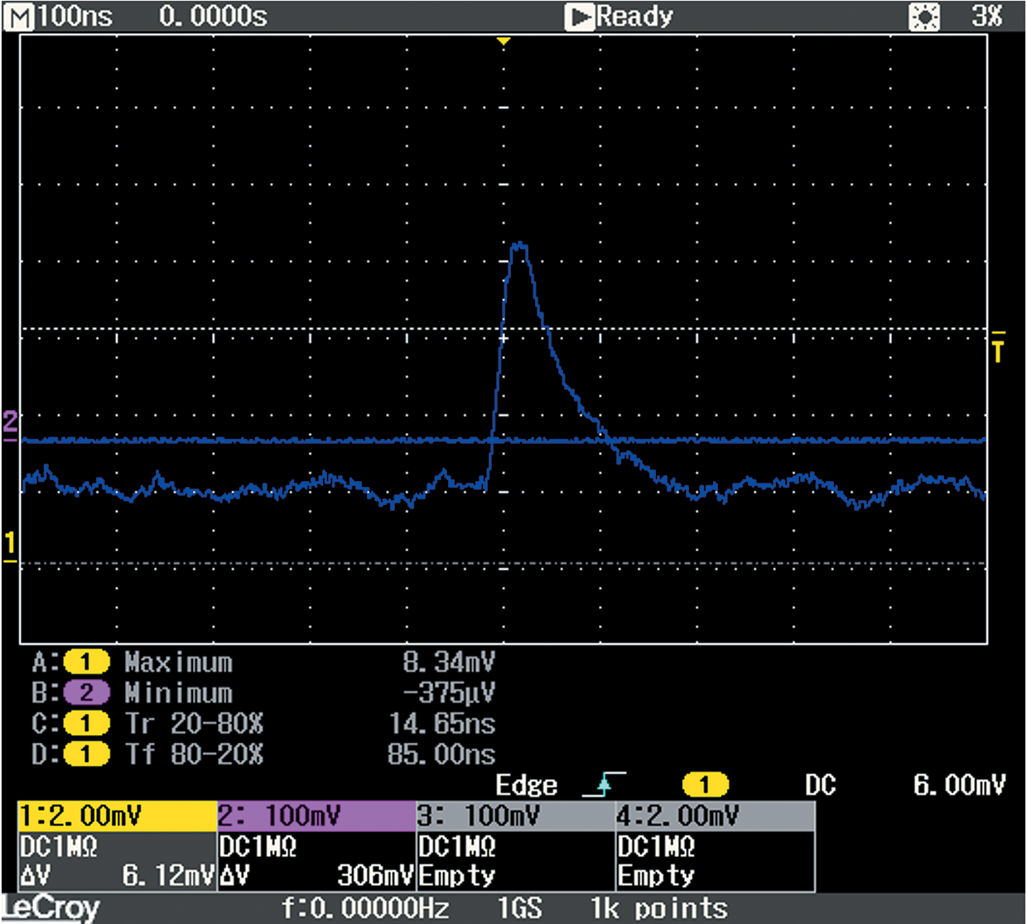Click the trigger source channel 1 badge
Image resolution: width=1027 pixels, height=924 pixels.
point(704,784)
